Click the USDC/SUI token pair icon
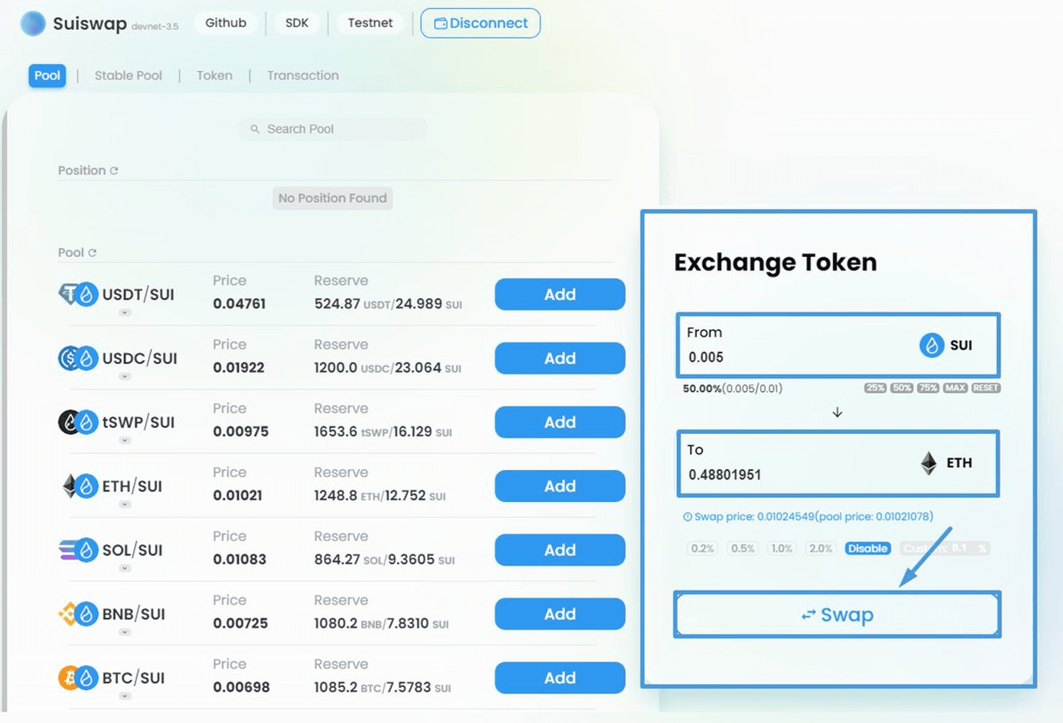Viewport: 1063px width, 723px height. pos(78,358)
